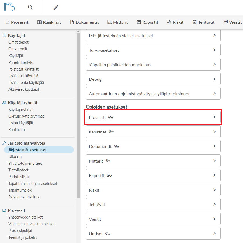This screenshot has height=243, width=243.
Task: Open IMS-järjestelmän yleiset asetukset panel
Action: (x=153, y=36)
